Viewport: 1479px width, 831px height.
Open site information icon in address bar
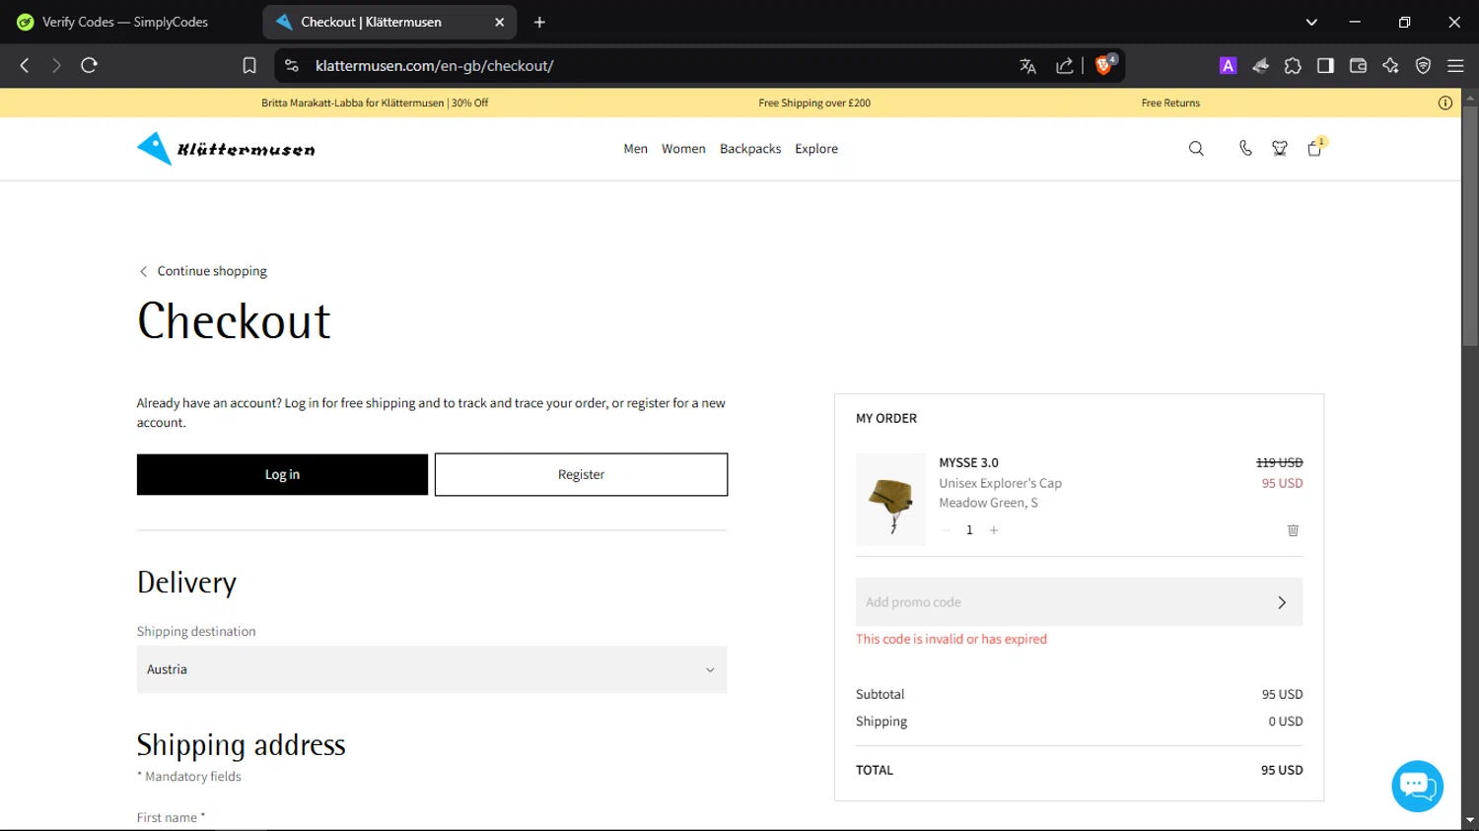[291, 65]
